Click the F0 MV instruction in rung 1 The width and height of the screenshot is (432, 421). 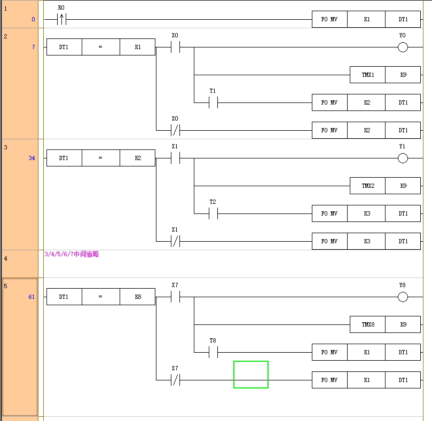(x=329, y=19)
